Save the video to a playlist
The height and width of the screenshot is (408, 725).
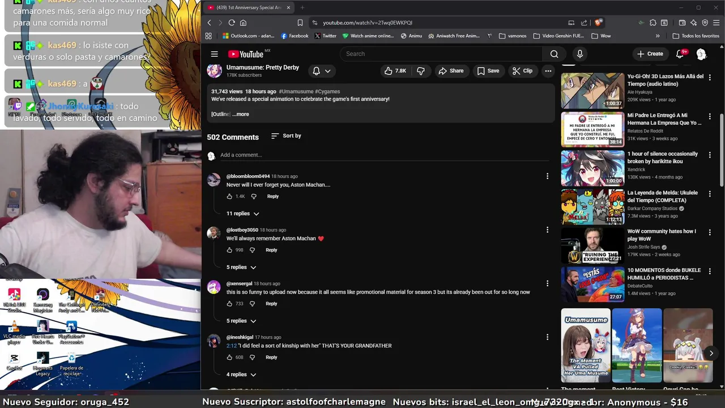488,71
